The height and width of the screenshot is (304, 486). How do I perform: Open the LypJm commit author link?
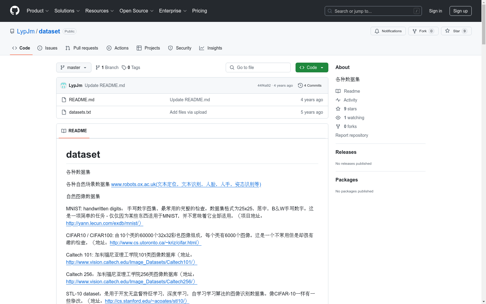point(76,85)
